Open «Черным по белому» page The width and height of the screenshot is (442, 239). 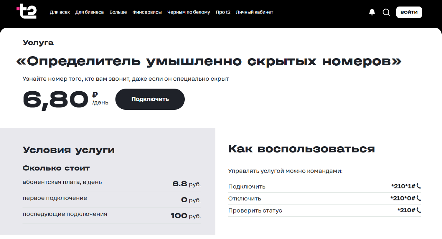189,12
